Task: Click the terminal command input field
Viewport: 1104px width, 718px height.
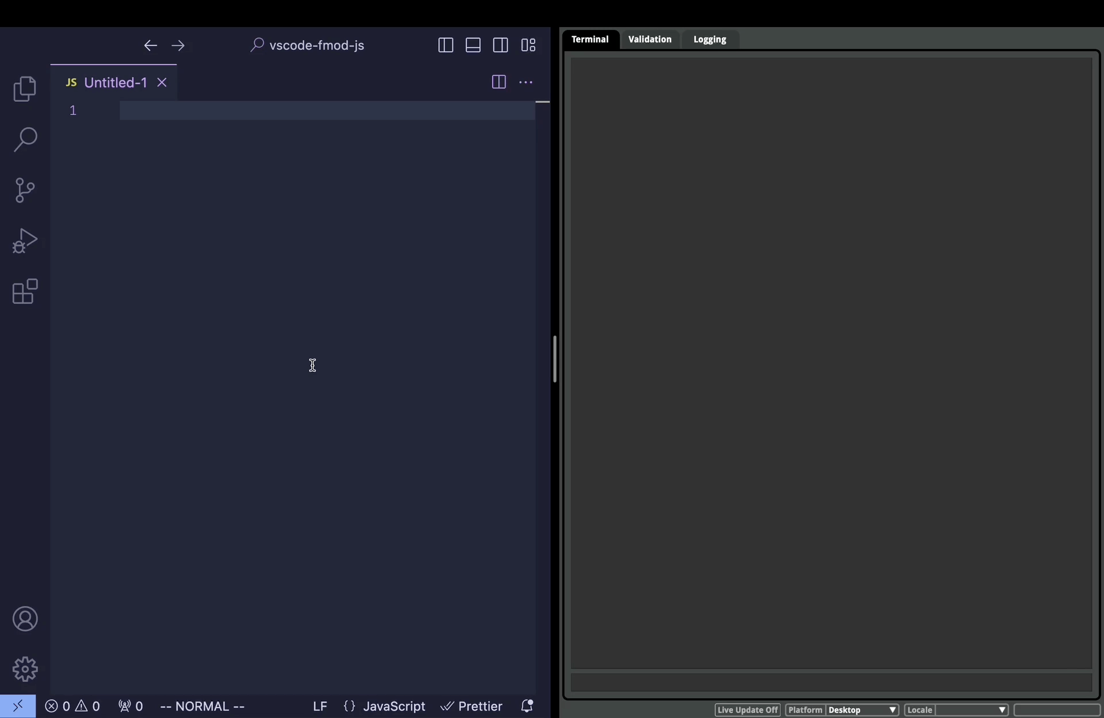Action: (x=831, y=683)
